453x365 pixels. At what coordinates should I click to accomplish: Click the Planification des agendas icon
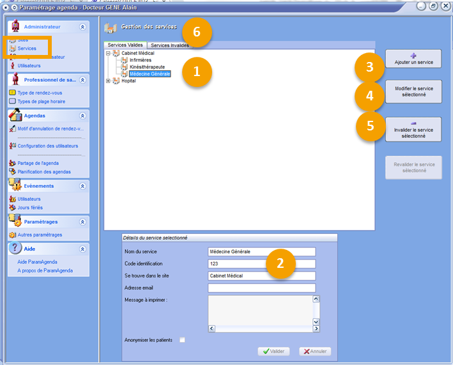pos(12,171)
